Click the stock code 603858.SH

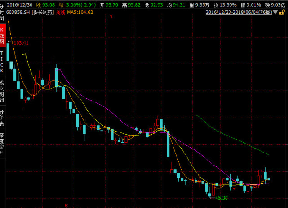[18, 13]
